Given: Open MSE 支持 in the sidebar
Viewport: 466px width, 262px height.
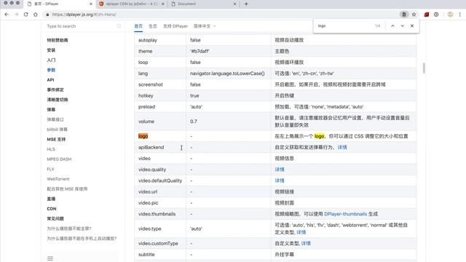Looking at the screenshot, I should point(56,139).
